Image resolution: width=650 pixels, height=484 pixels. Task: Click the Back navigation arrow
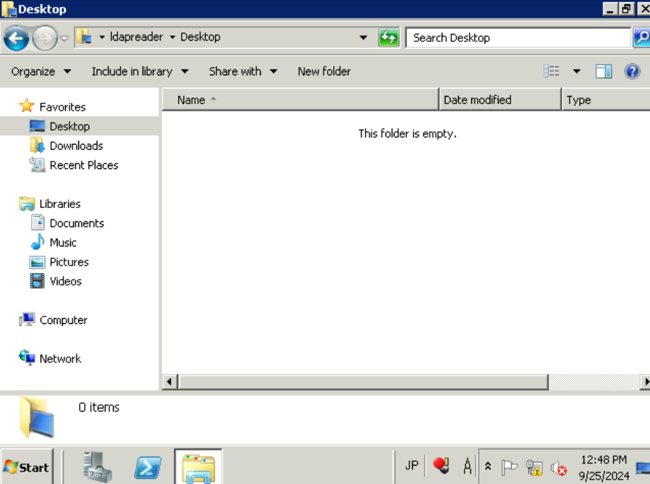coord(16,38)
